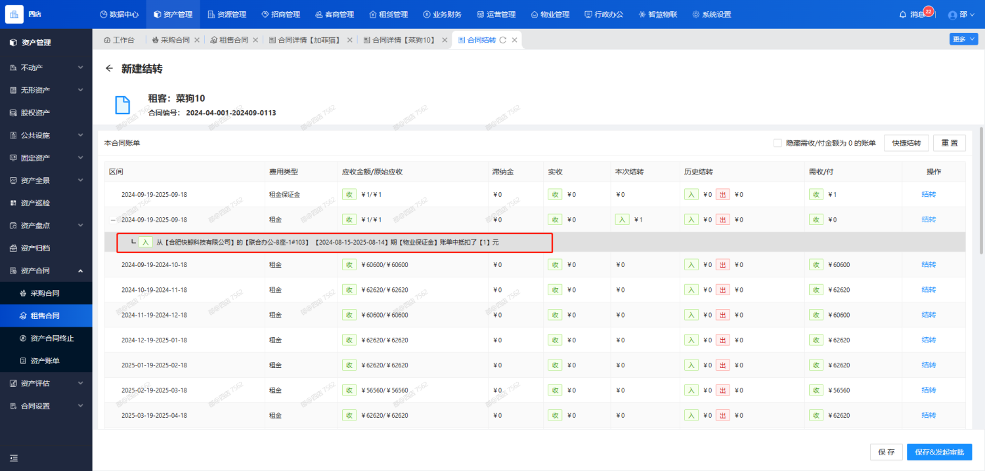The width and height of the screenshot is (985, 471).
Task: Click 结转 link in 租金保证金 row
Action: coord(929,195)
